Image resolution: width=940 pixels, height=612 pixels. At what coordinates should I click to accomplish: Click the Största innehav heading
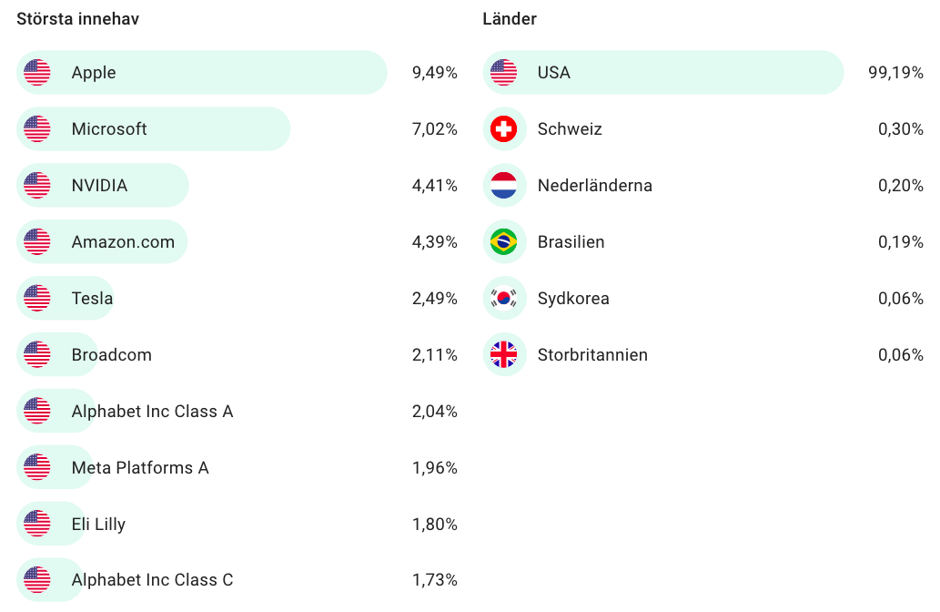pos(77,19)
